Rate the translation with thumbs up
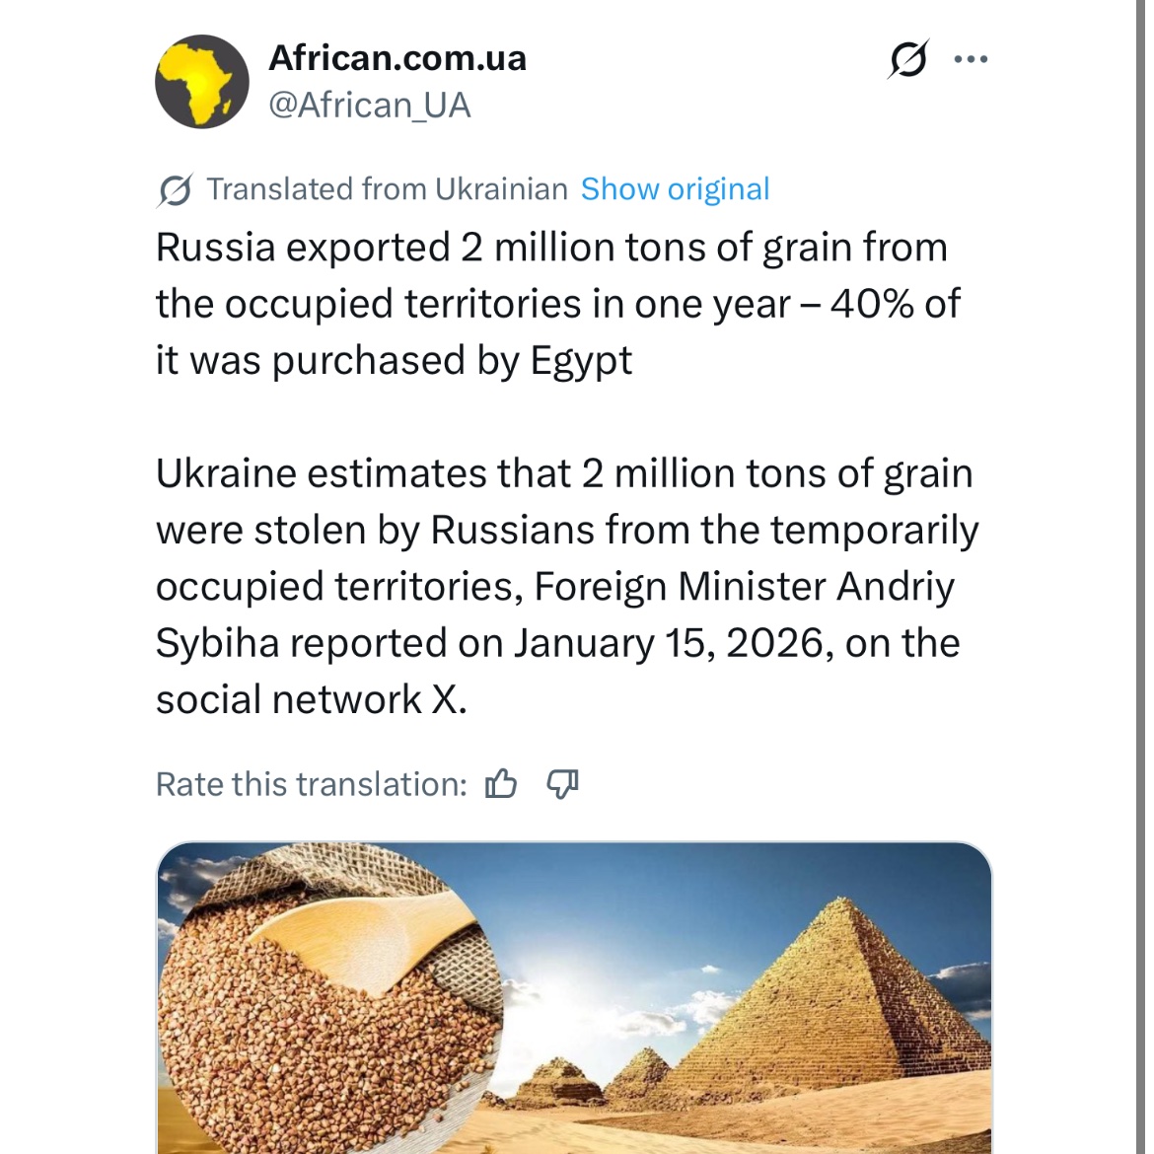Screen dimensions: 1154x1154 [501, 784]
